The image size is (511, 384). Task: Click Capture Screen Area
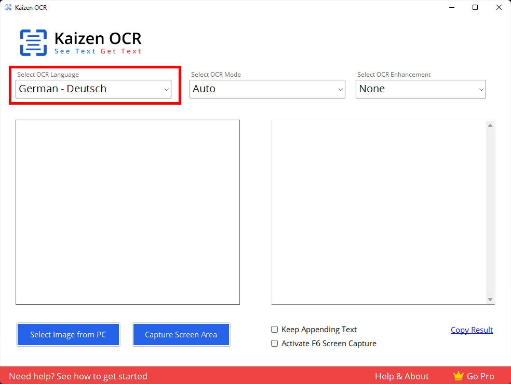click(x=181, y=334)
